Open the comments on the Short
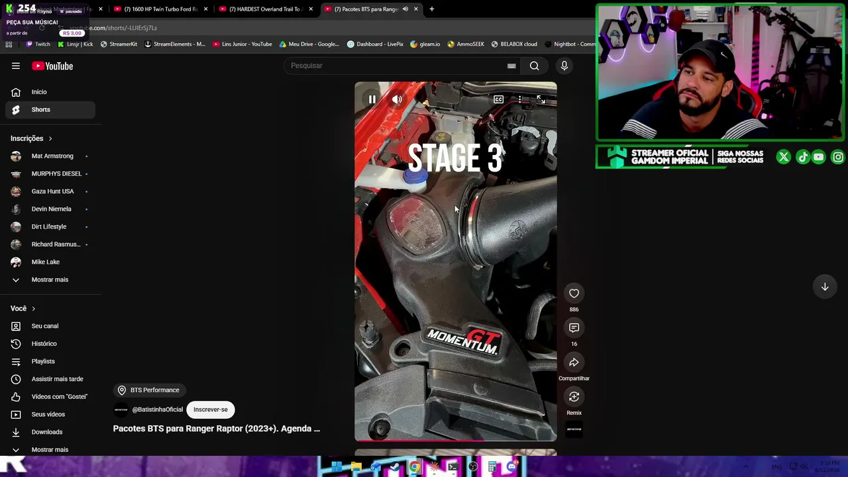 click(574, 328)
